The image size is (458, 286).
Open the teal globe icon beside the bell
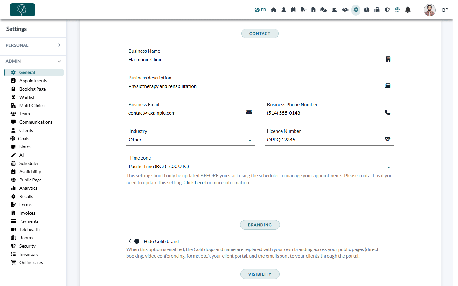(x=397, y=10)
